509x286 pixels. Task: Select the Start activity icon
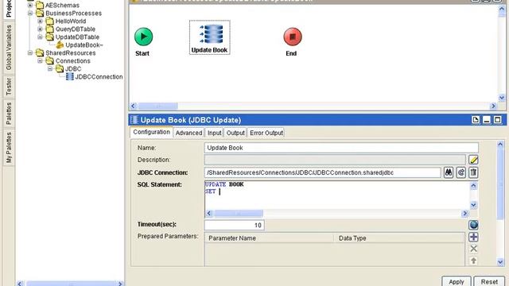click(x=143, y=37)
